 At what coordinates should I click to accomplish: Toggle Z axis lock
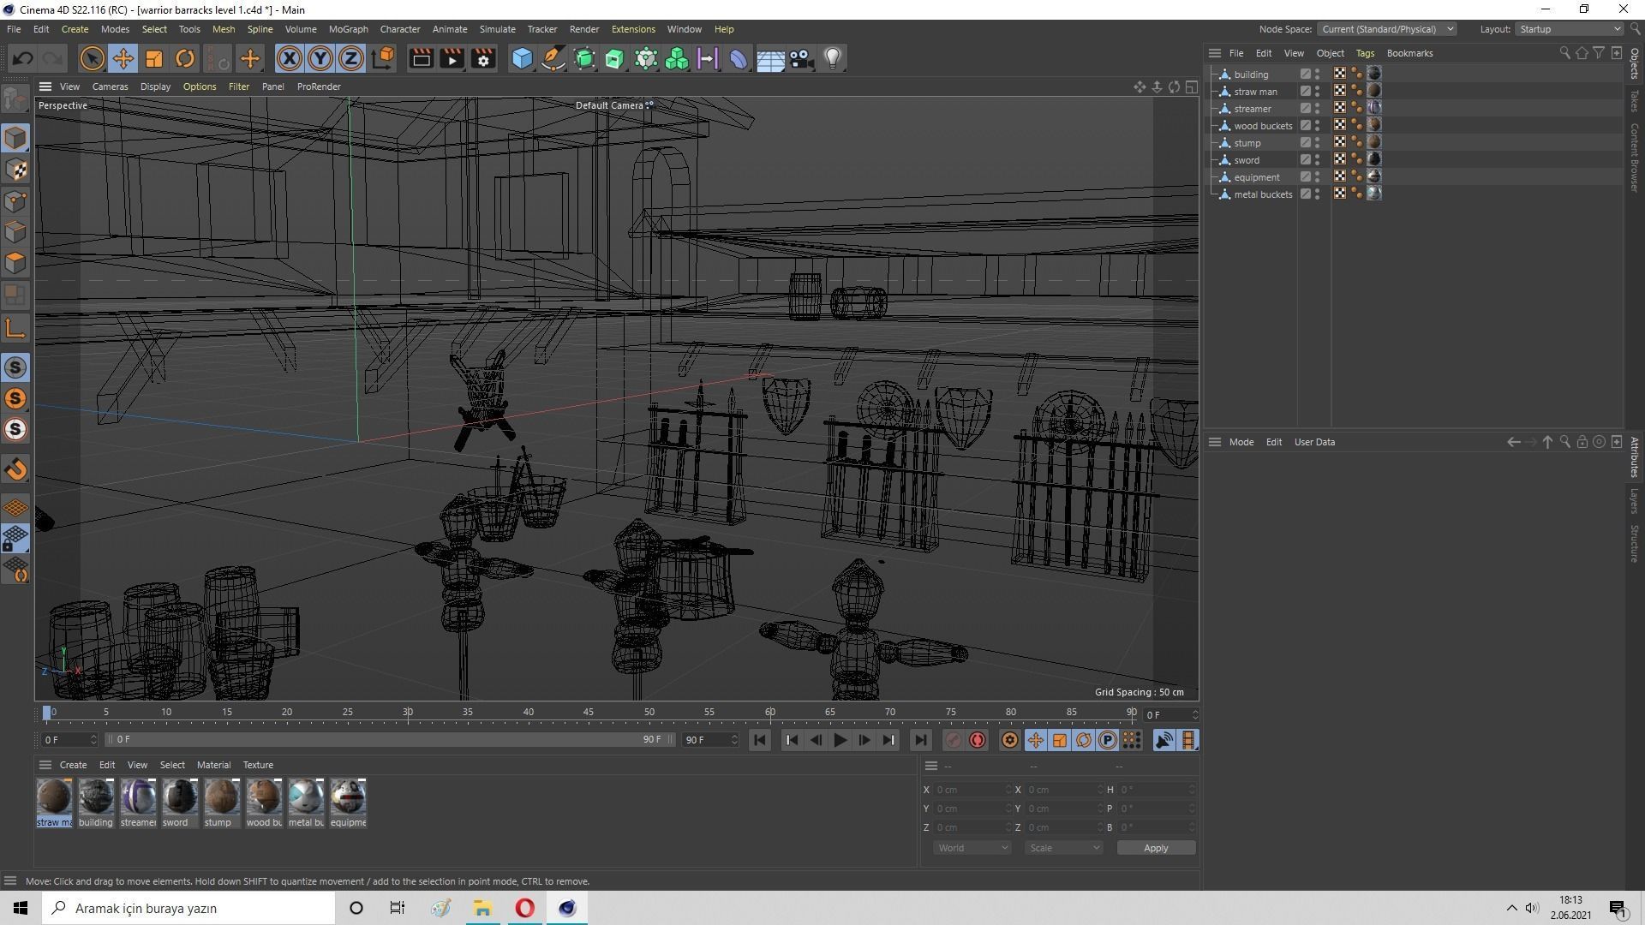point(351,58)
